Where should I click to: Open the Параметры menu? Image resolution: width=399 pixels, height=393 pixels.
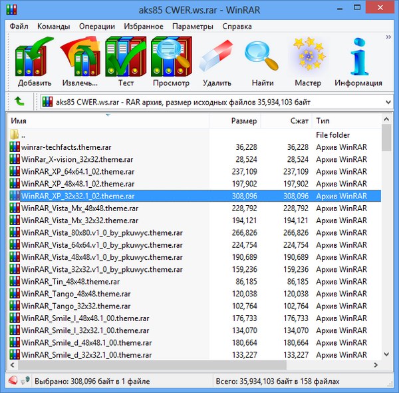[x=192, y=27]
